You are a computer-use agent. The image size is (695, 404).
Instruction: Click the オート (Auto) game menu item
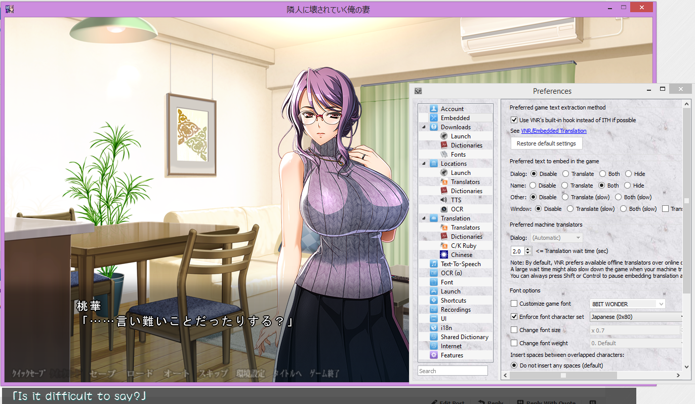[x=177, y=374]
